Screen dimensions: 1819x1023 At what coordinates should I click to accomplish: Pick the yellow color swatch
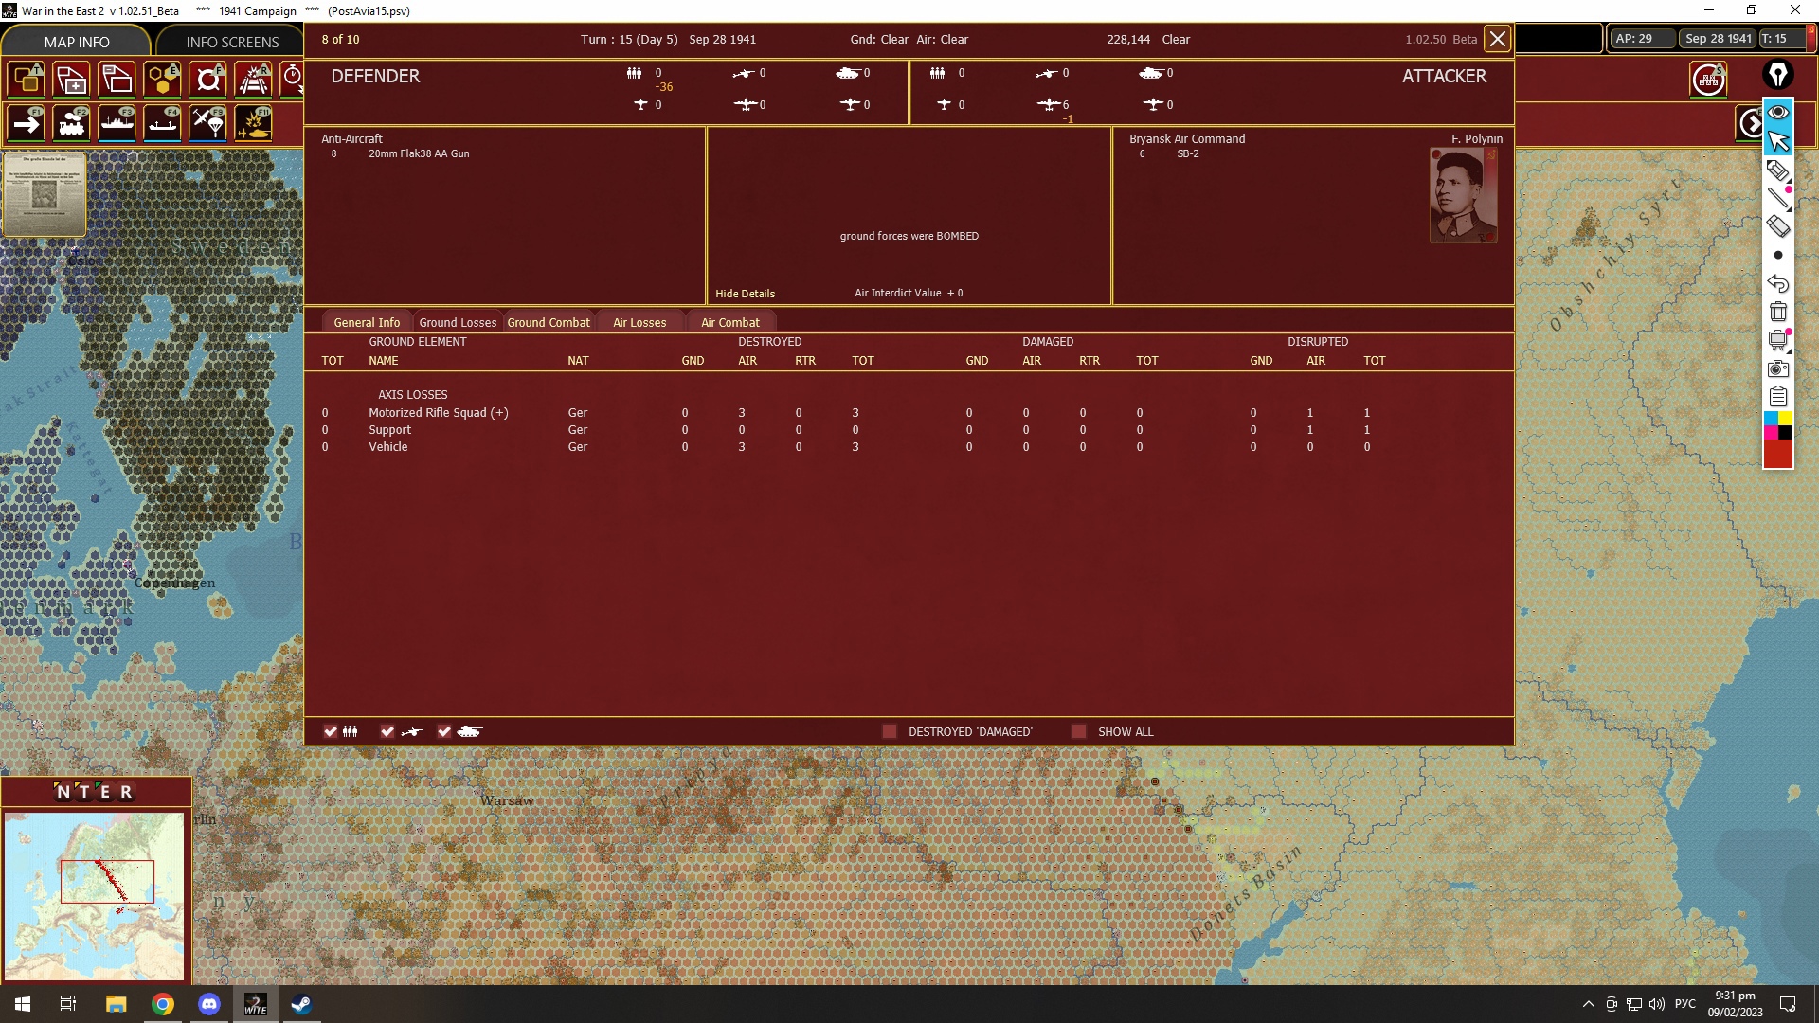(x=1785, y=419)
